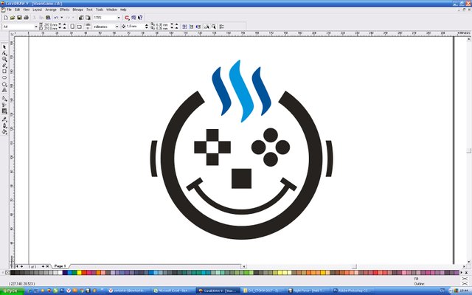Select the Pick tool in the toolbox
Image resolution: width=472 pixels, height=295 pixels.
4,47
